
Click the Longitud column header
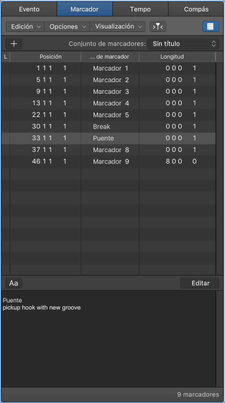(172, 57)
